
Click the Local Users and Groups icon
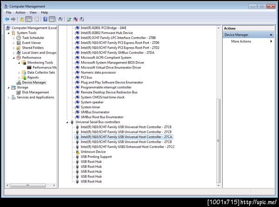point(19,53)
